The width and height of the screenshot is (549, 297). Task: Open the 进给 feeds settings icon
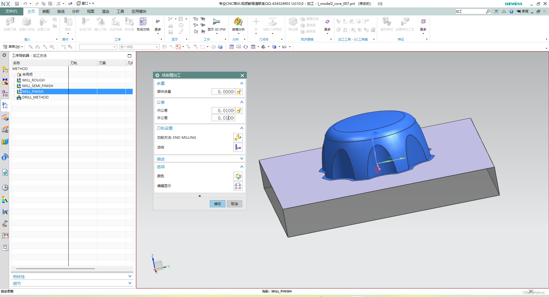[x=238, y=147]
